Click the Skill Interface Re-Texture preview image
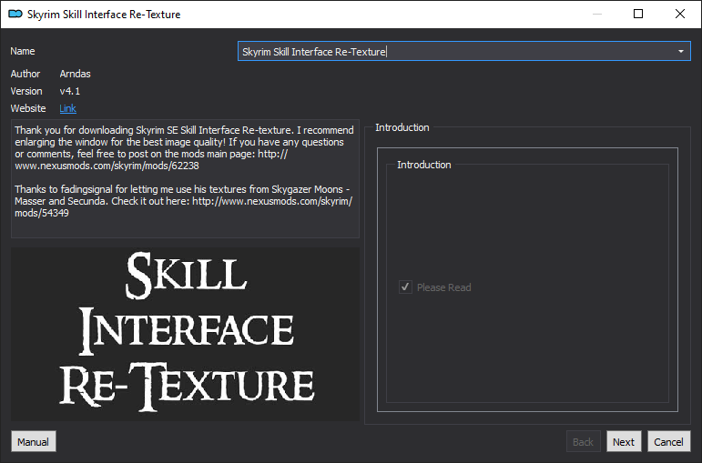 [186, 334]
